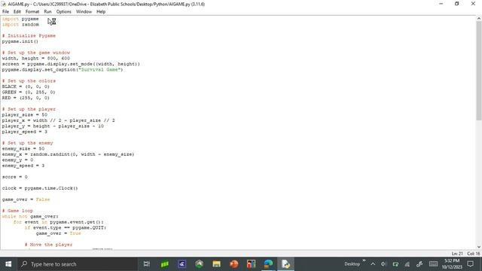Open the Run menu

[x=47, y=12]
